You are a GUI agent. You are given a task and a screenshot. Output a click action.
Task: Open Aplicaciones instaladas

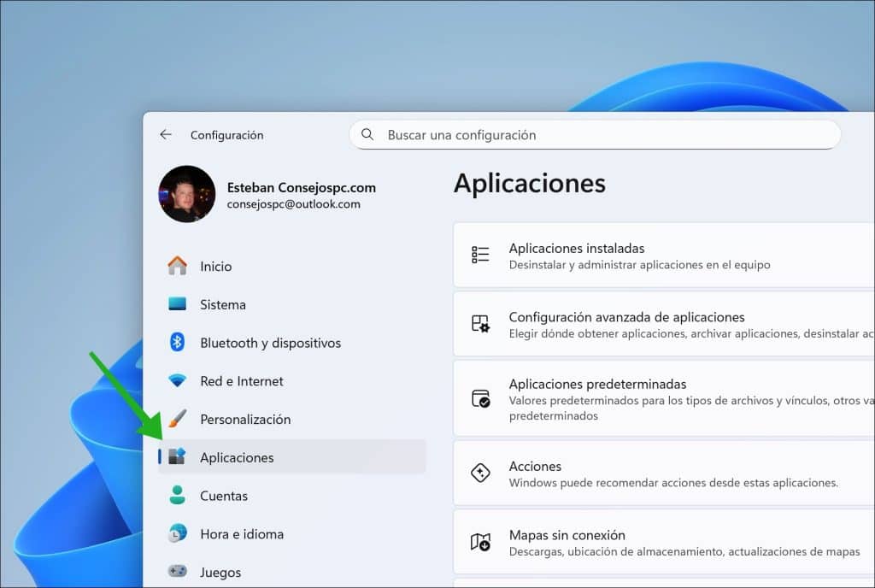click(598, 255)
